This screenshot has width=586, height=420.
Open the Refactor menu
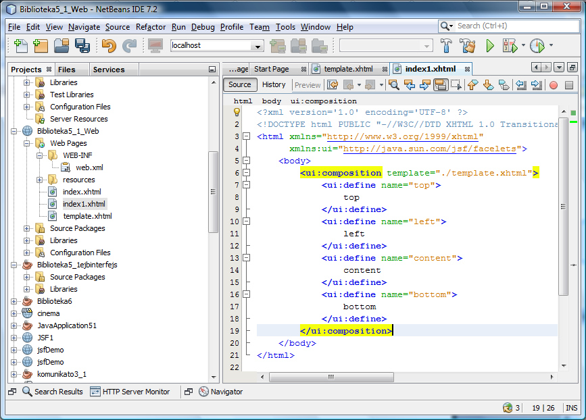tap(151, 27)
